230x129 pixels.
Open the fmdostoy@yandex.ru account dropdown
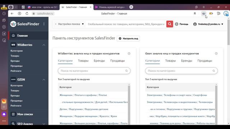coord(208,24)
